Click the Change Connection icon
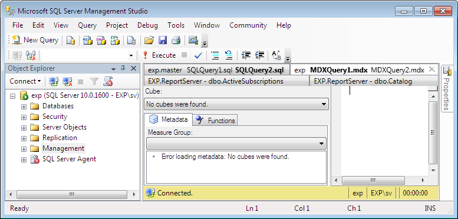 (31, 55)
